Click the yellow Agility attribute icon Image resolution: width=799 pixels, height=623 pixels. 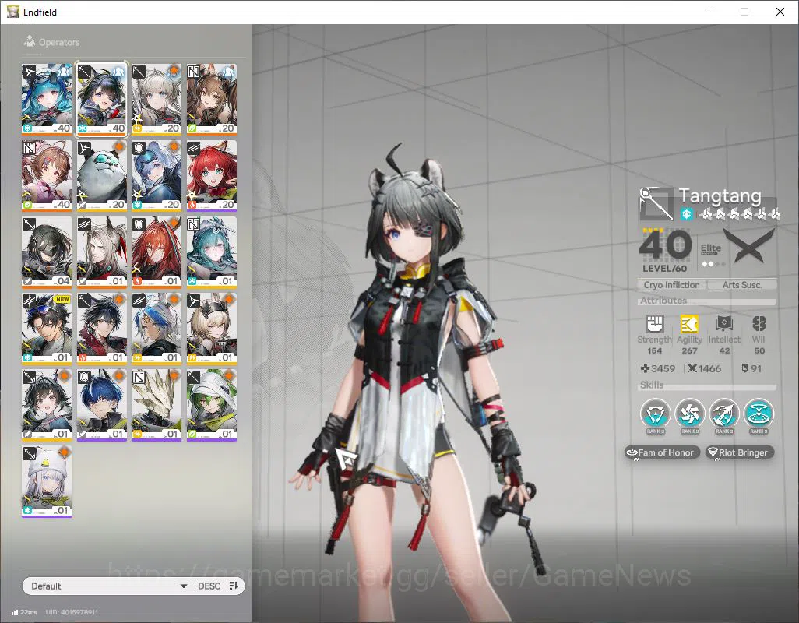pyautogui.click(x=689, y=324)
